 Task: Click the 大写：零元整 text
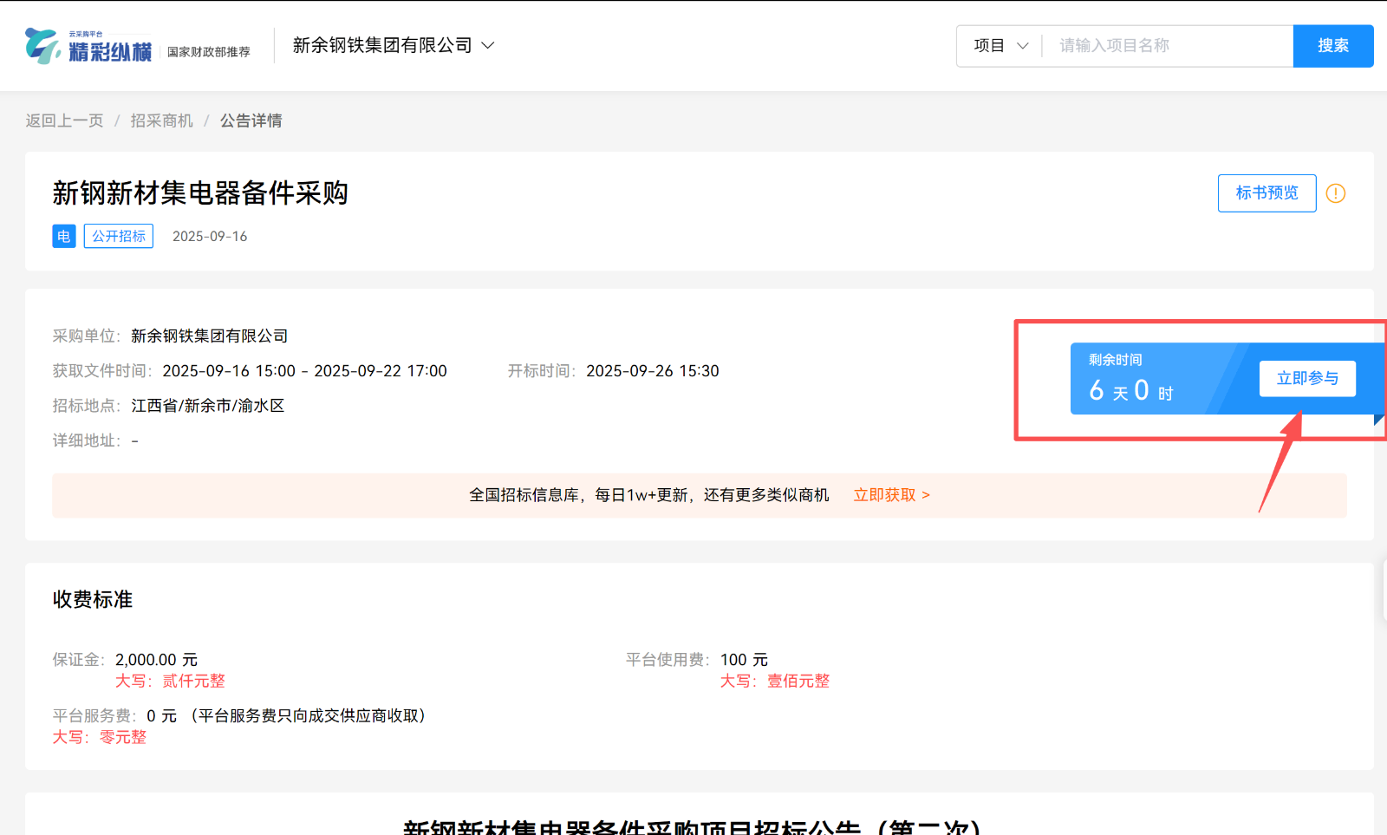point(99,737)
